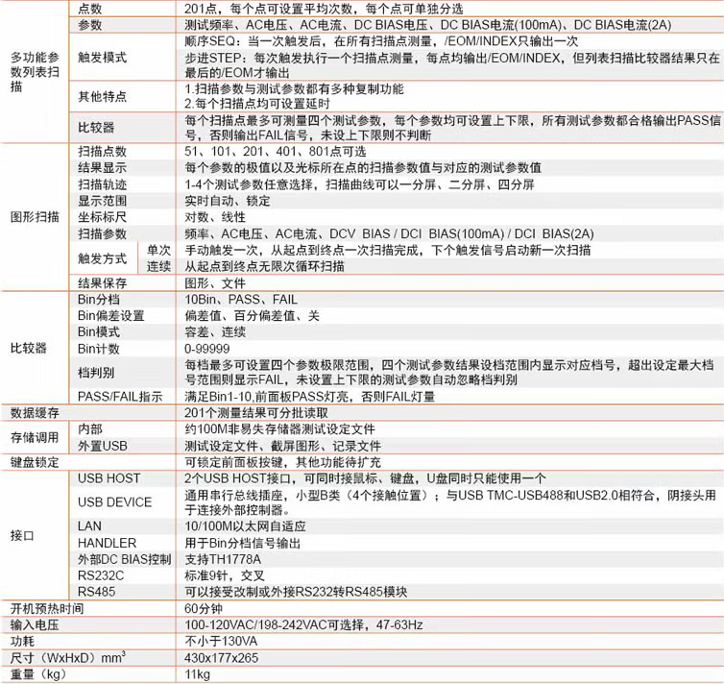Select the 数据缓存 category cell

(36, 412)
